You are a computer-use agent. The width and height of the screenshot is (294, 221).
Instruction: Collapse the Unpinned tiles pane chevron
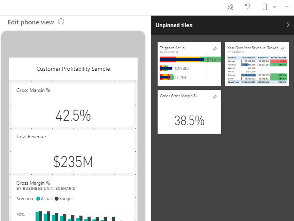pos(288,25)
